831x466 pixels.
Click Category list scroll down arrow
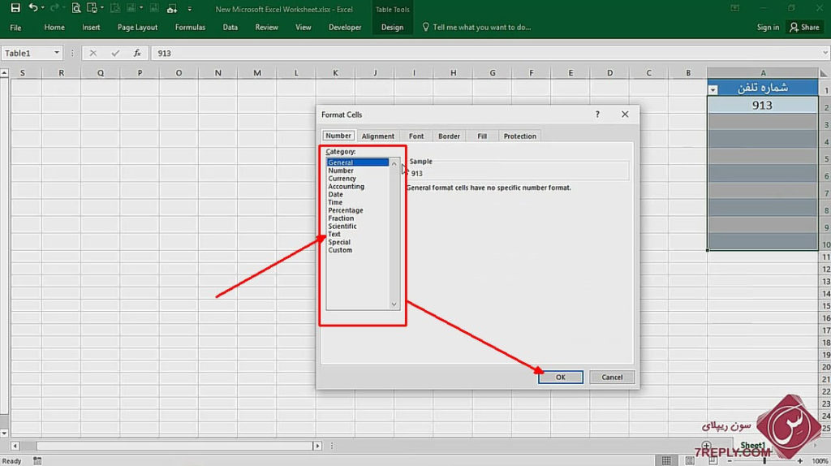394,304
